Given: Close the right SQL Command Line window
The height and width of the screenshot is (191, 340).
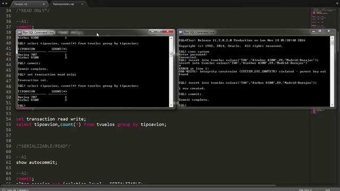Looking at the screenshot, I should [x=329, y=31].
